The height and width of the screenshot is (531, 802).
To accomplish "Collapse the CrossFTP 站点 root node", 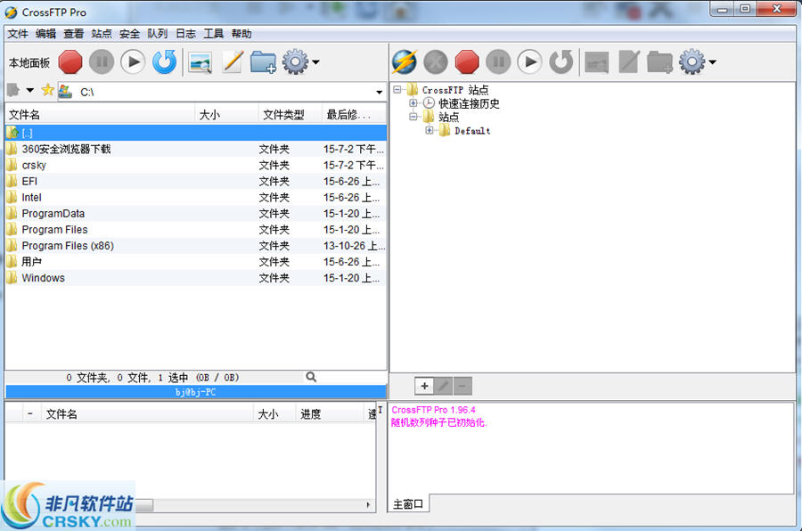I will click(397, 89).
